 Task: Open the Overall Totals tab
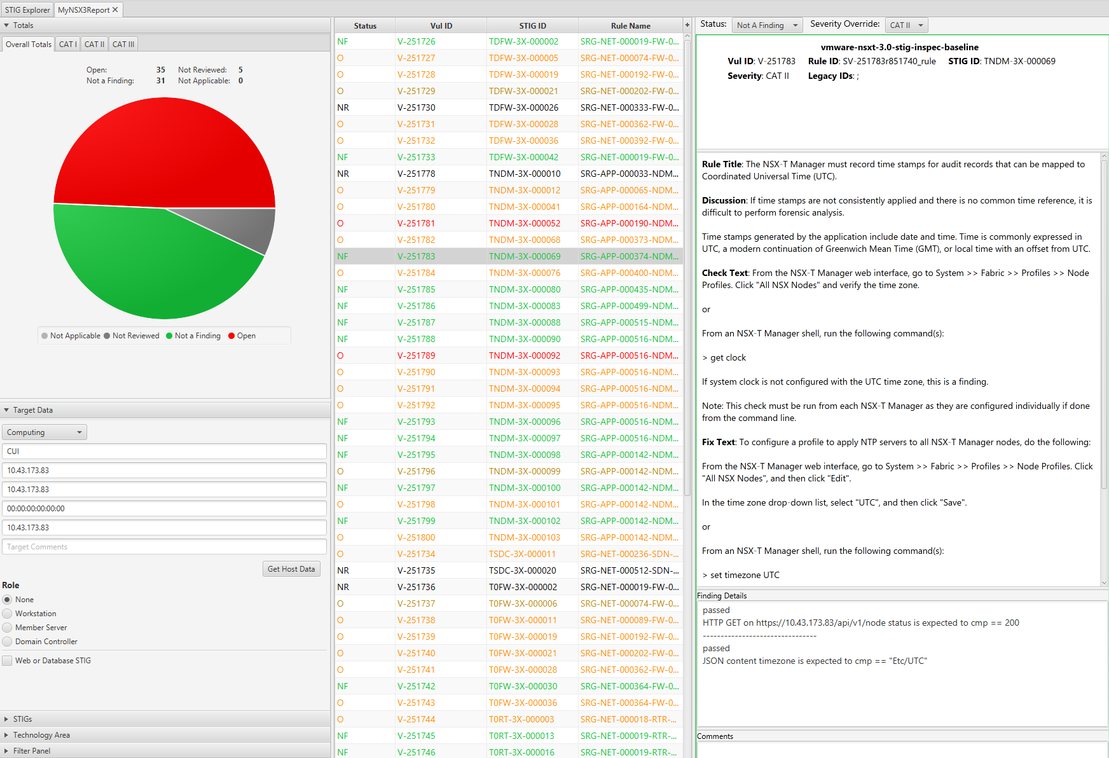coord(29,44)
